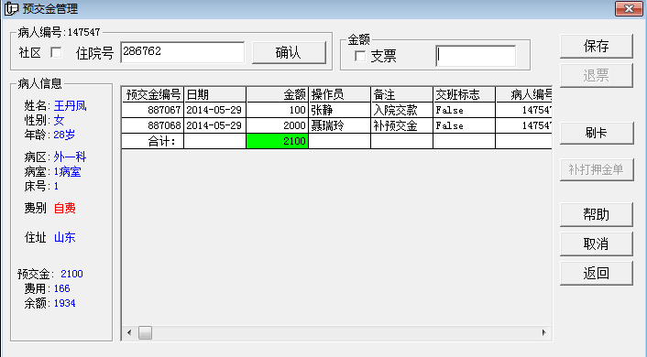Click the 金额 column header
The height and width of the screenshot is (357, 647).
[278, 95]
